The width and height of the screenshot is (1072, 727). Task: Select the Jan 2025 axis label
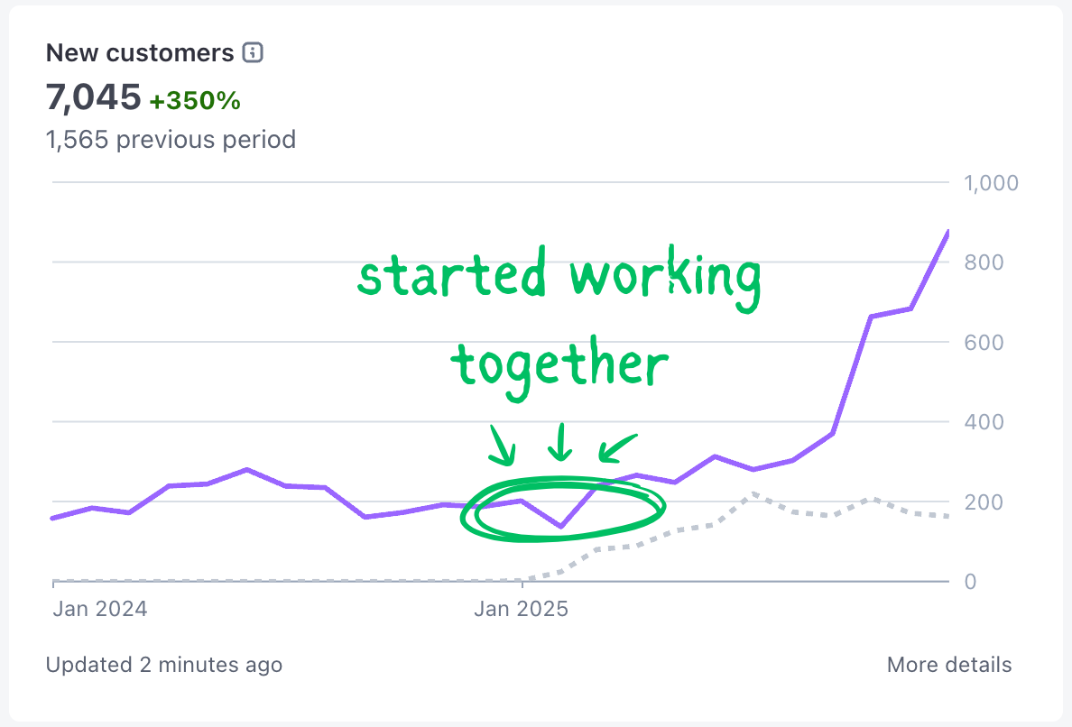click(522, 609)
